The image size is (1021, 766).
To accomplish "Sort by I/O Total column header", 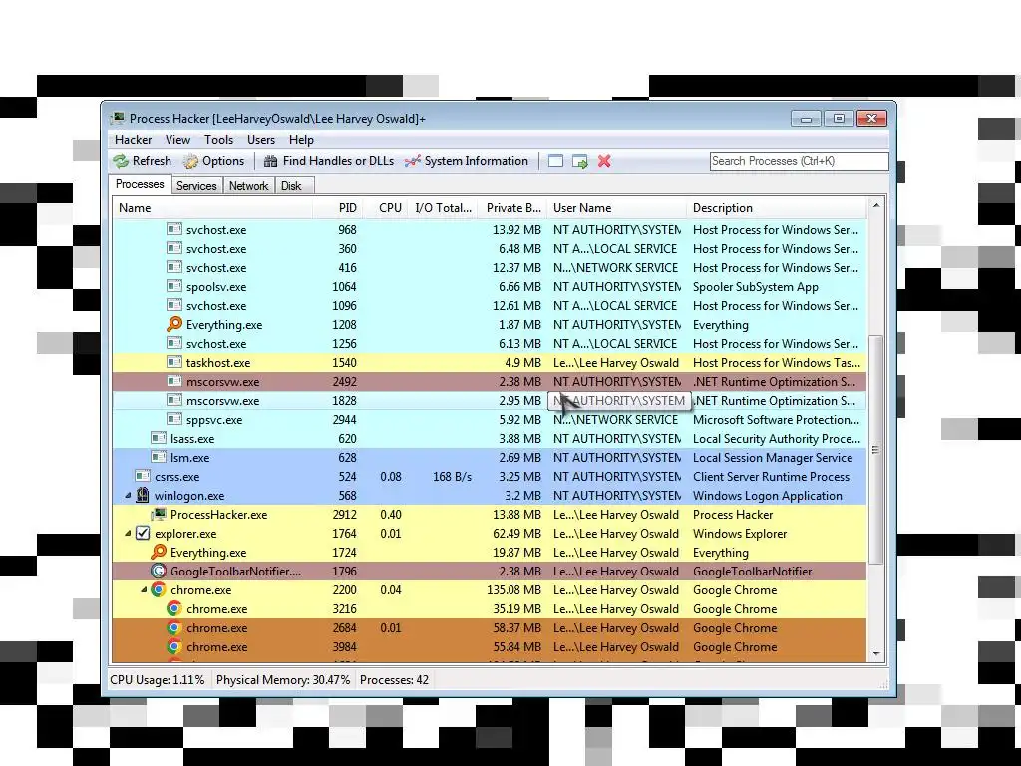I will pos(443,208).
